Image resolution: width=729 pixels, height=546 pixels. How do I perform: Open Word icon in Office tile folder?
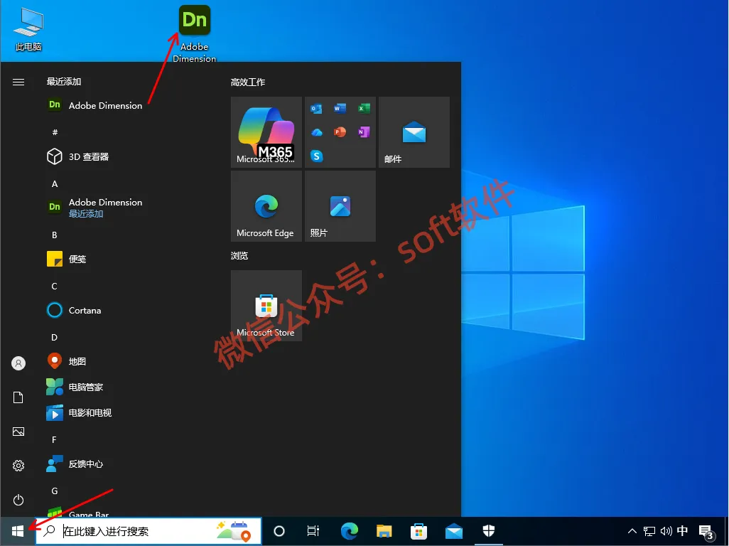click(x=340, y=108)
